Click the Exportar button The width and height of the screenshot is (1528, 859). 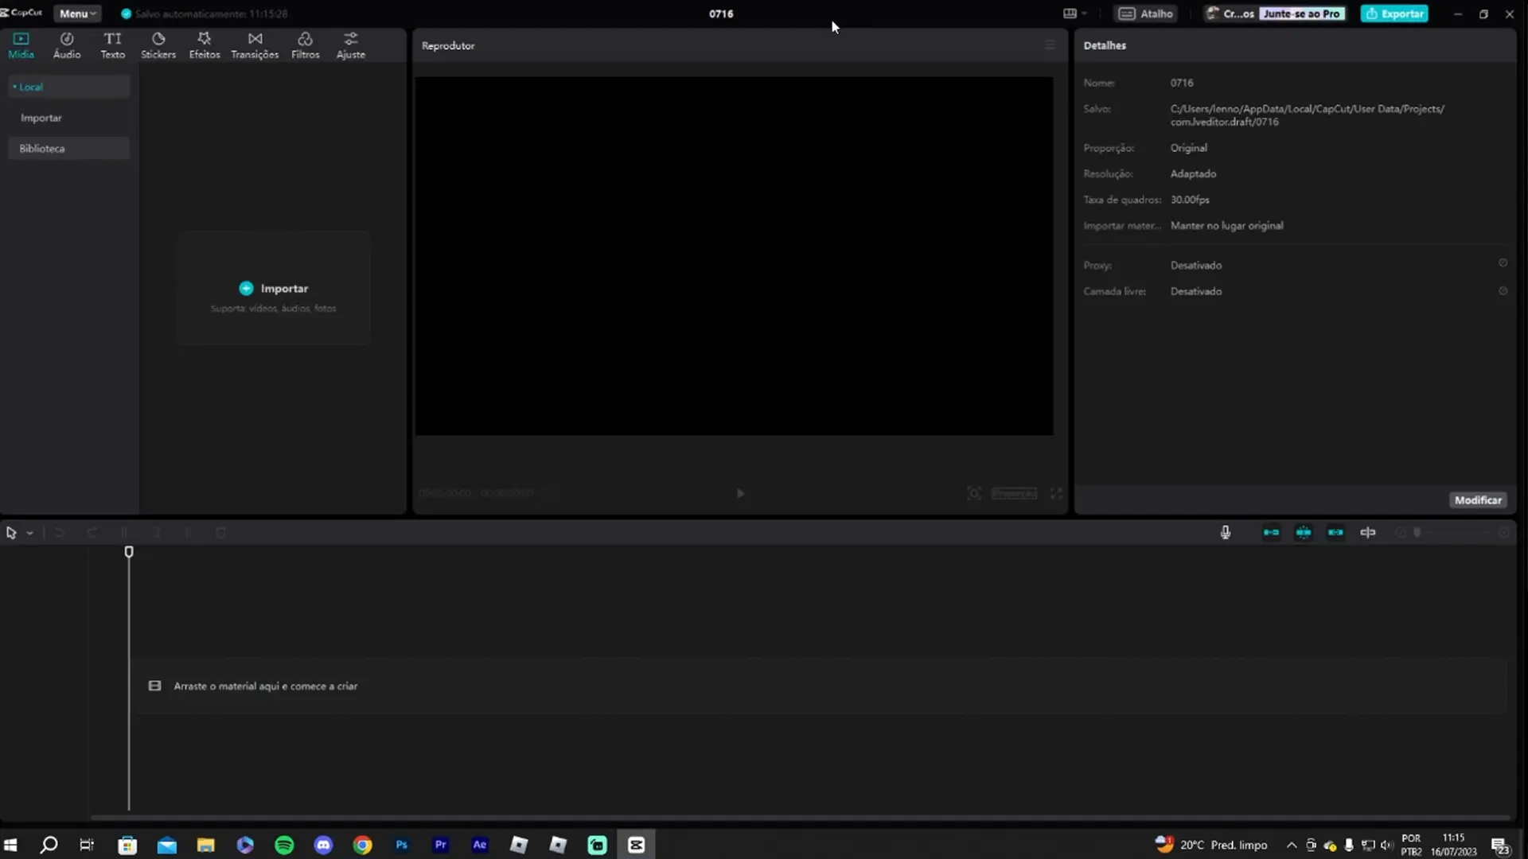point(1394,13)
